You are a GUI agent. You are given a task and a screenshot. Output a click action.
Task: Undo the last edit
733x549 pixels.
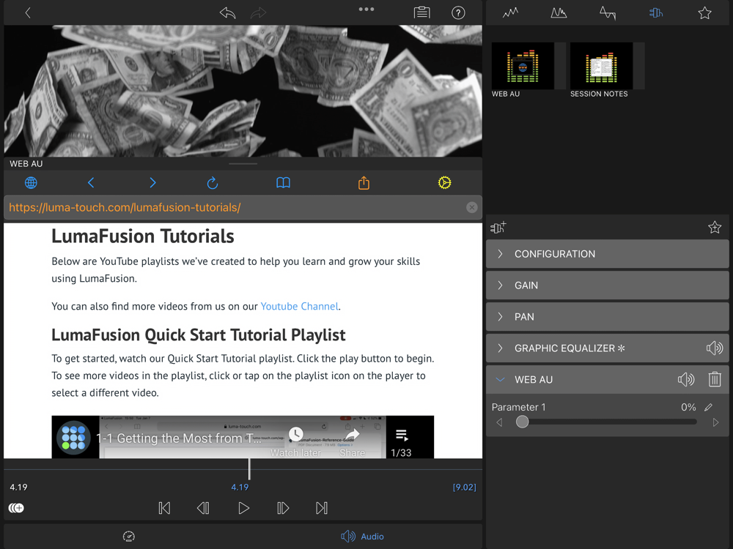(x=228, y=12)
